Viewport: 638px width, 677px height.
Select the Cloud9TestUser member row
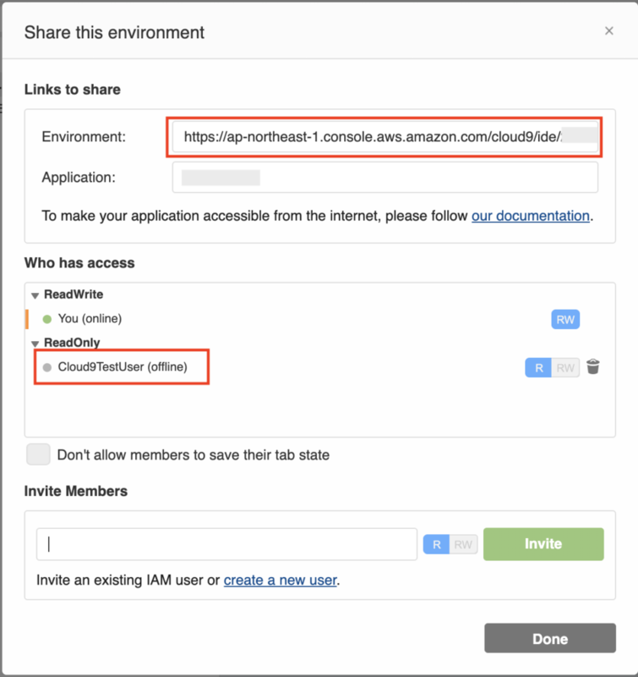point(122,367)
